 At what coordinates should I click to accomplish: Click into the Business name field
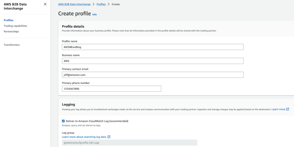click(153, 61)
